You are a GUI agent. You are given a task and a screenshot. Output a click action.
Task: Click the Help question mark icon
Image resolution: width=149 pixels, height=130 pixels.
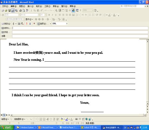(x=95, y=10)
